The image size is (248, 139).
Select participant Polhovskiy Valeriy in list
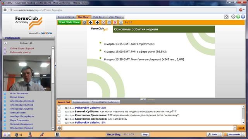[x=20, y=53]
